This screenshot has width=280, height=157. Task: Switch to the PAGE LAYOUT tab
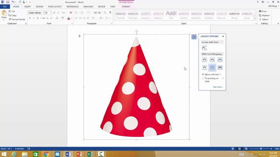pos(55,7)
